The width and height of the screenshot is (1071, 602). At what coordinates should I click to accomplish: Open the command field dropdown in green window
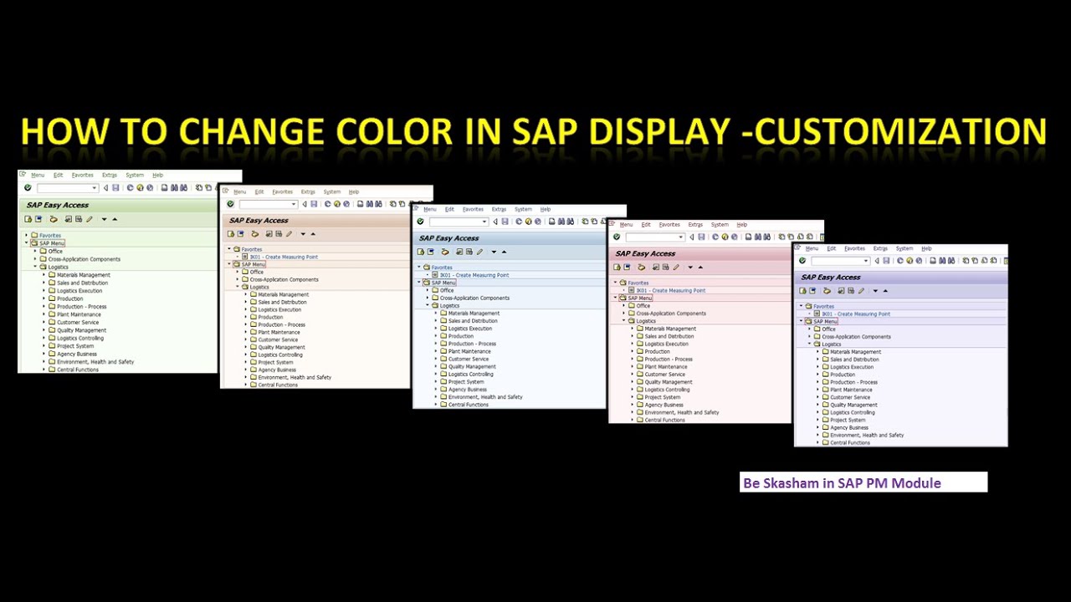(94, 188)
